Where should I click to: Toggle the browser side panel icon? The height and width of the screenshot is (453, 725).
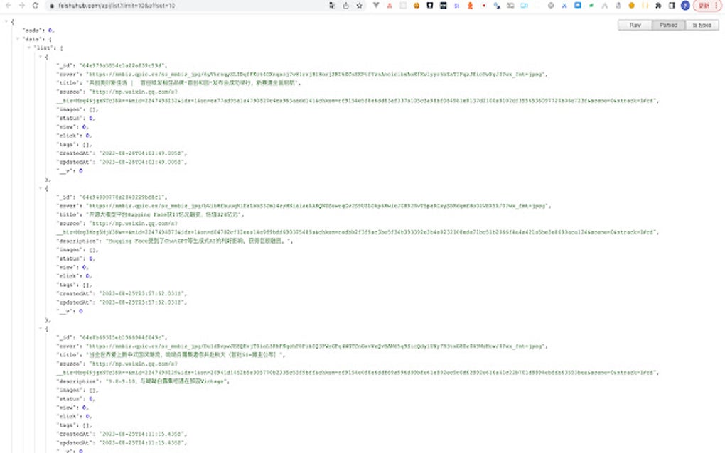coord(672,6)
